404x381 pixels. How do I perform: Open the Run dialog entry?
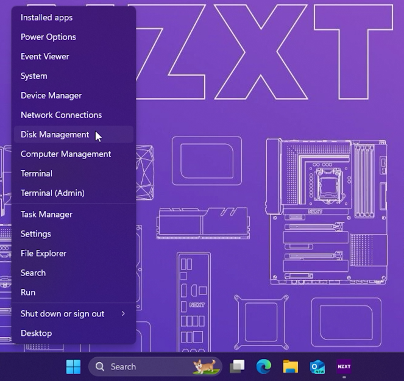(74, 293)
